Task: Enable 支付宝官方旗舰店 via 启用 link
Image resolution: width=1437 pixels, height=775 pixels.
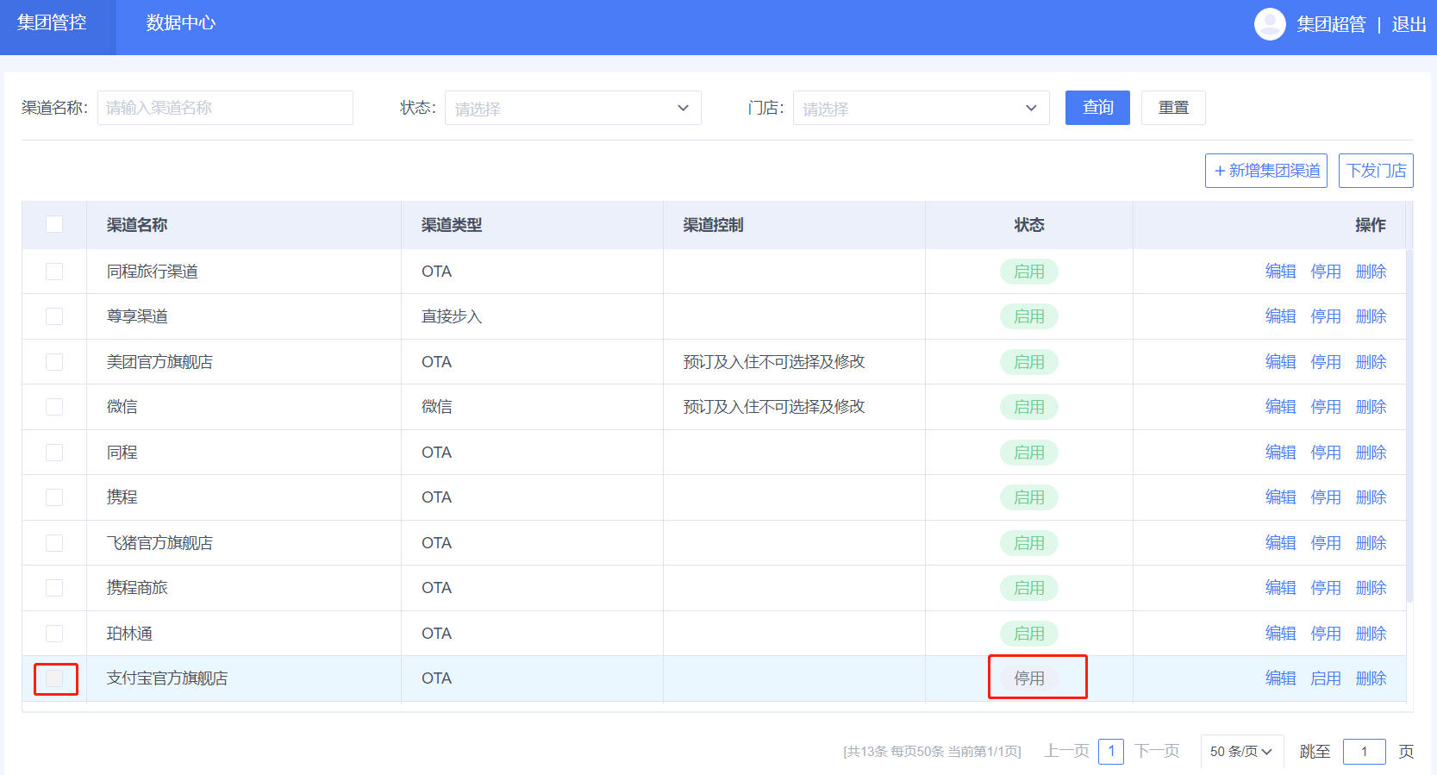Action: (1326, 678)
